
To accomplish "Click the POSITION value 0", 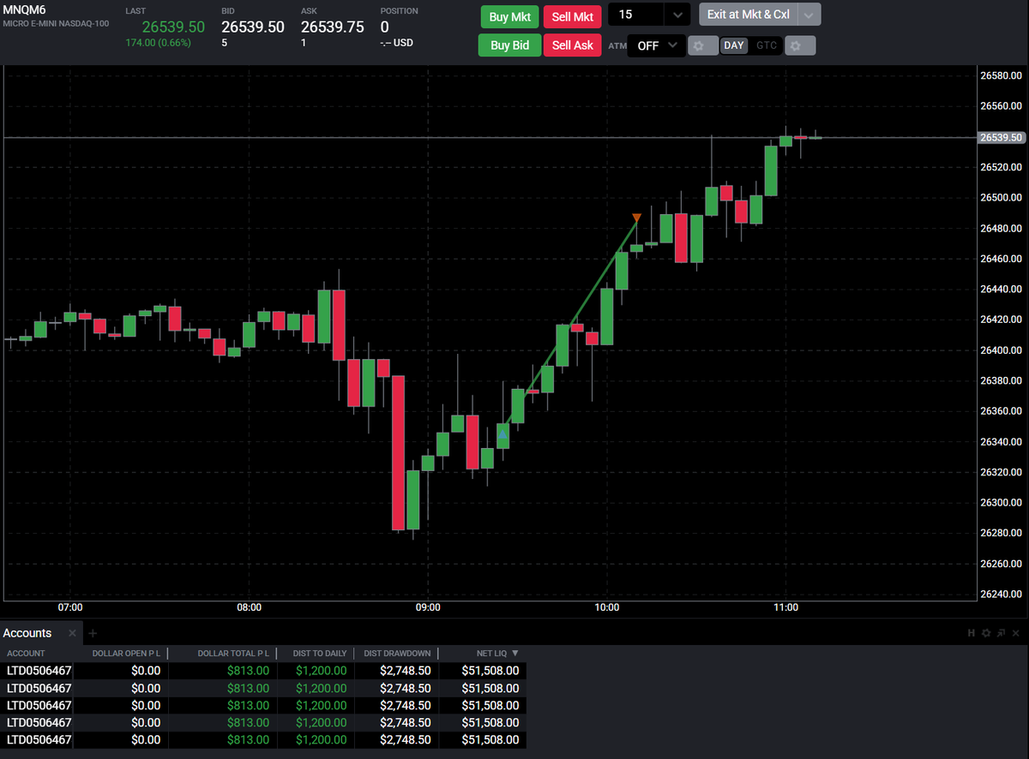I will click(385, 27).
